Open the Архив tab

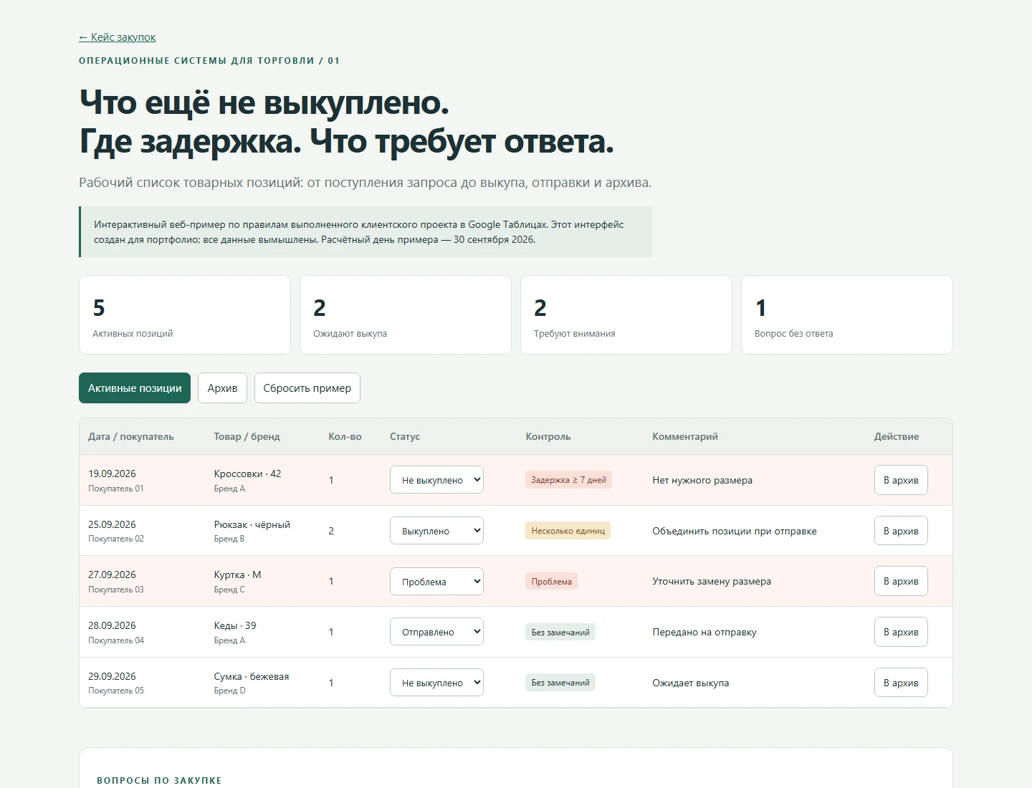click(222, 388)
